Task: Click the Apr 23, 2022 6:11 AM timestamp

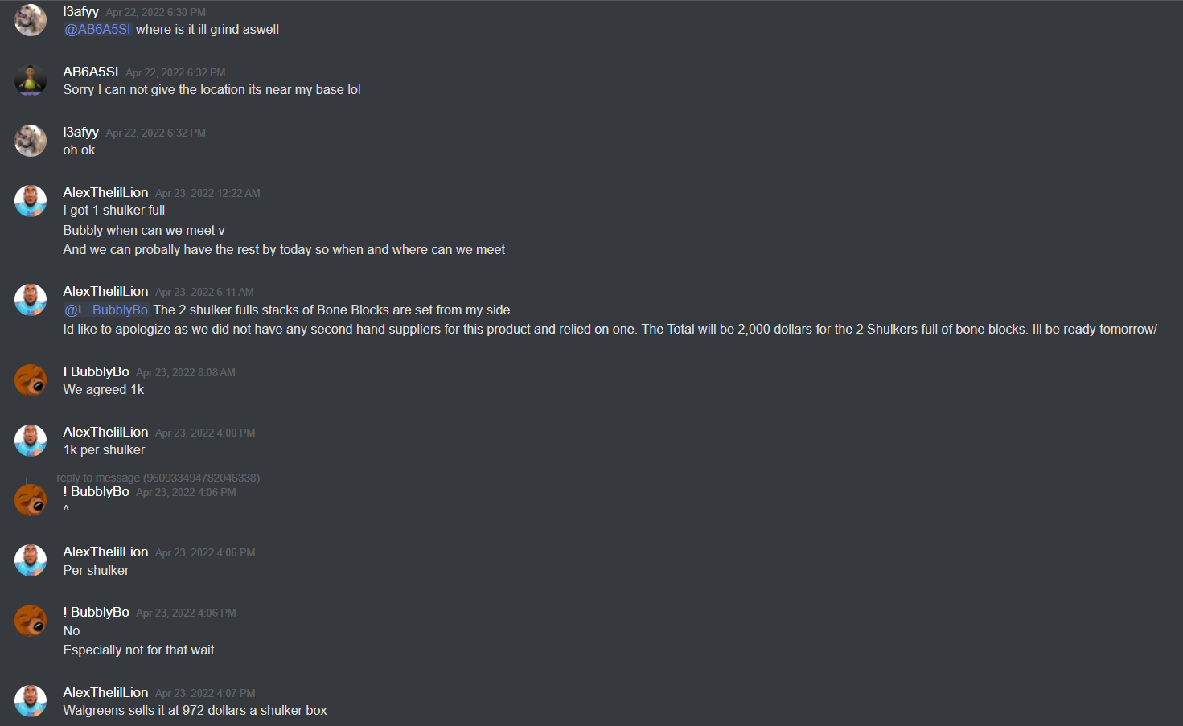Action: click(x=204, y=292)
